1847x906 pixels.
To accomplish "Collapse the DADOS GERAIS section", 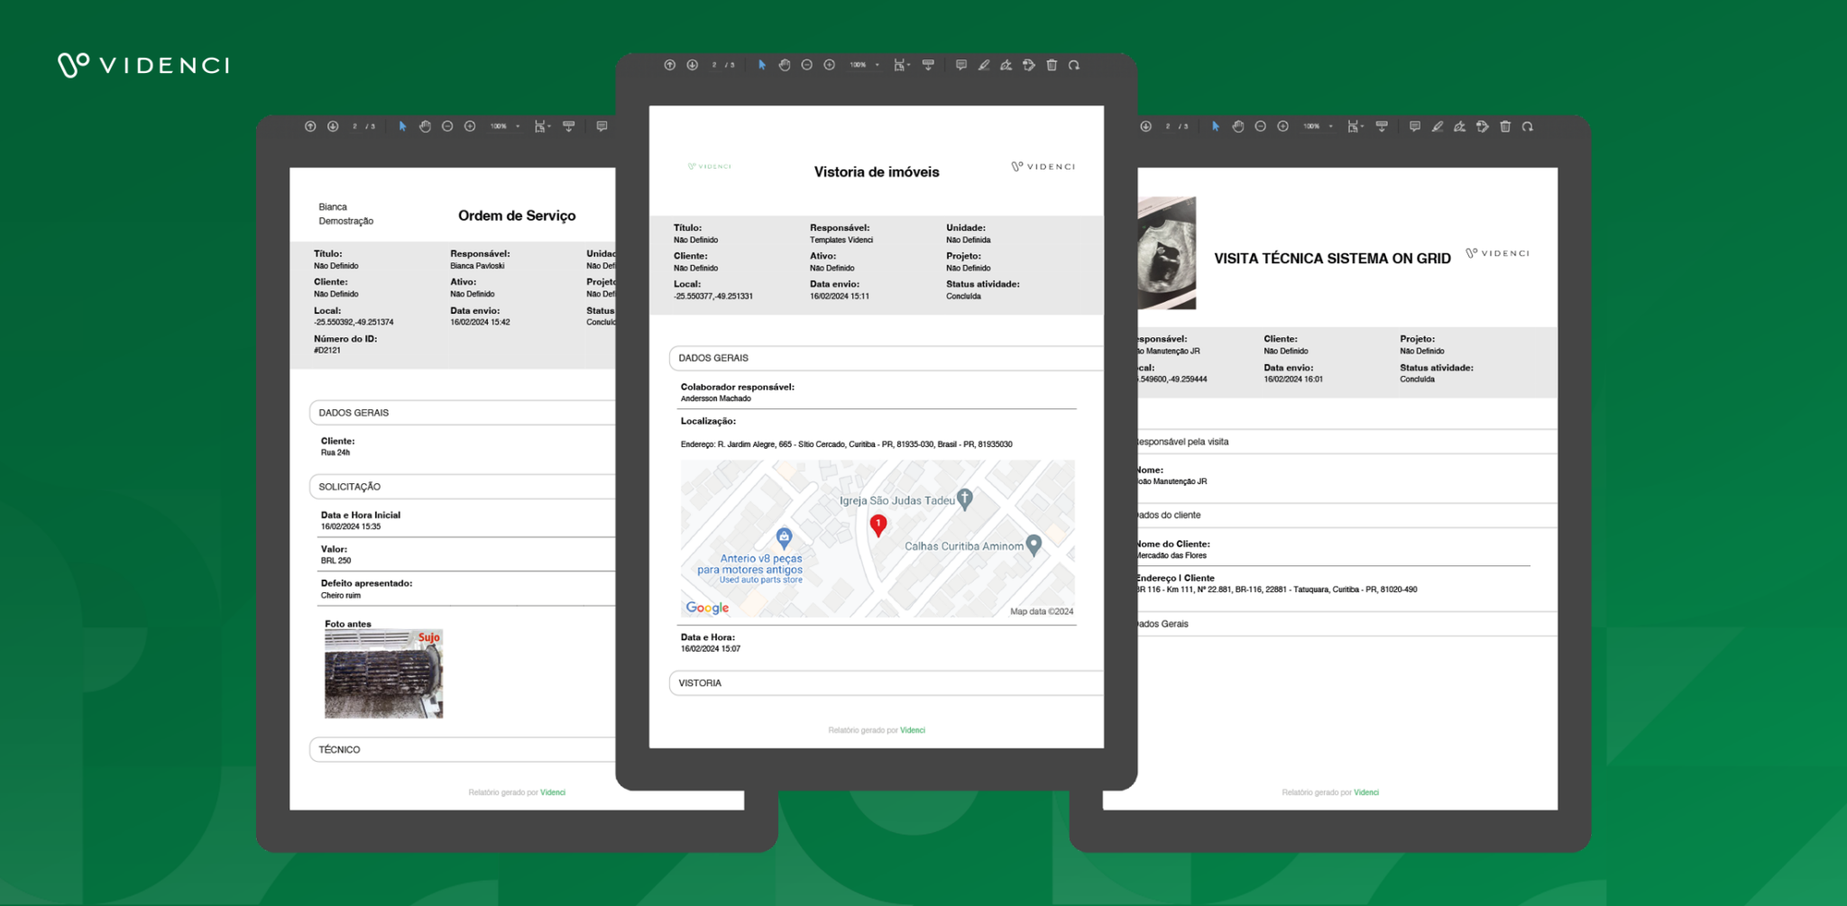I will point(886,358).
